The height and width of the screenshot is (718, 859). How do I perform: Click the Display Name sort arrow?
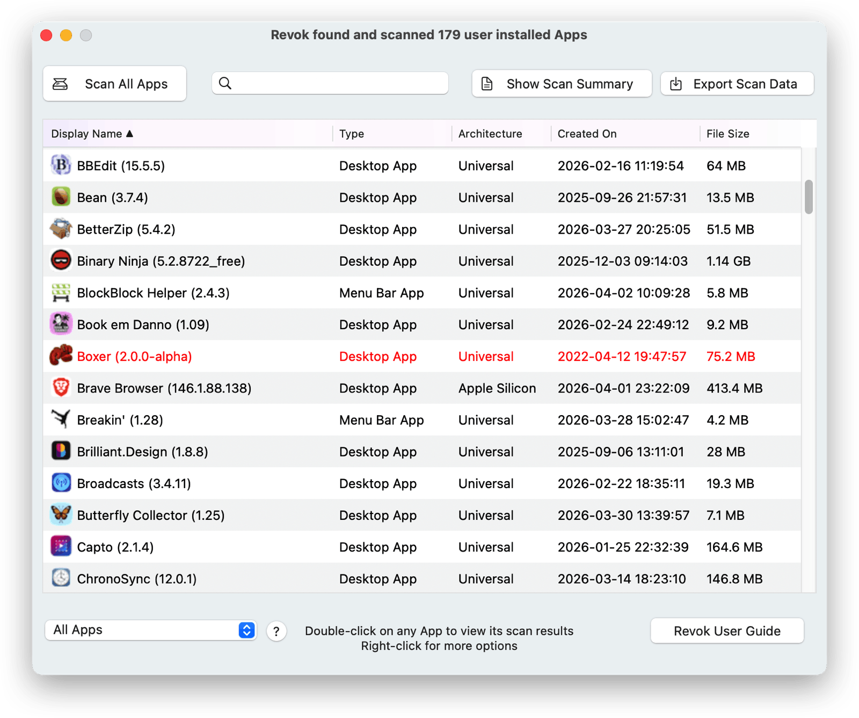(130, 133)
